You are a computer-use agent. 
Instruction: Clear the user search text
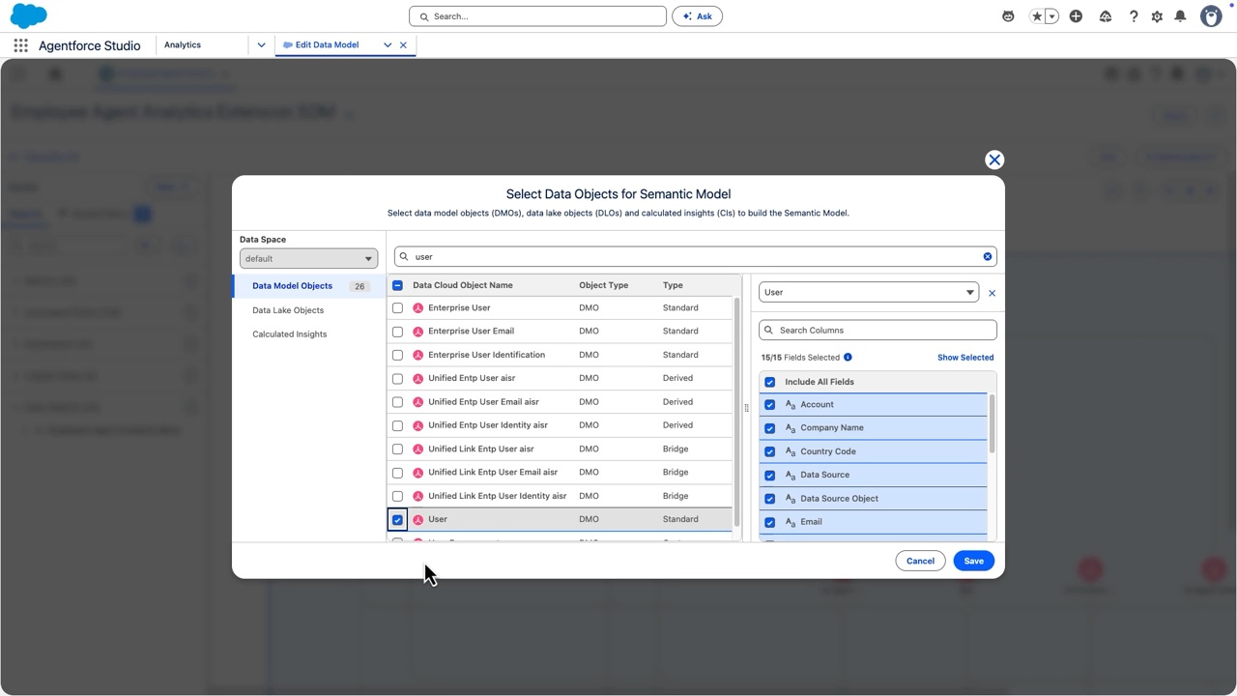[988, 256]
